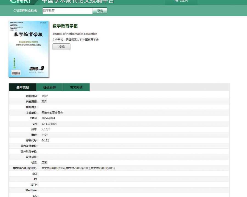247x197 pixels.
Task: Select the ISSN value 1004-9894
Action: [48, 118]
